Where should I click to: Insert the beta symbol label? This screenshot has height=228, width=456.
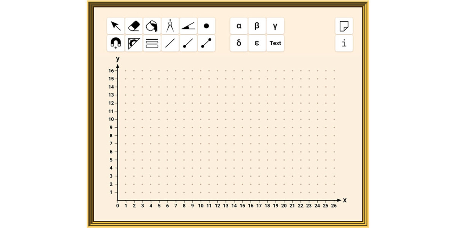tap(257, 26)
